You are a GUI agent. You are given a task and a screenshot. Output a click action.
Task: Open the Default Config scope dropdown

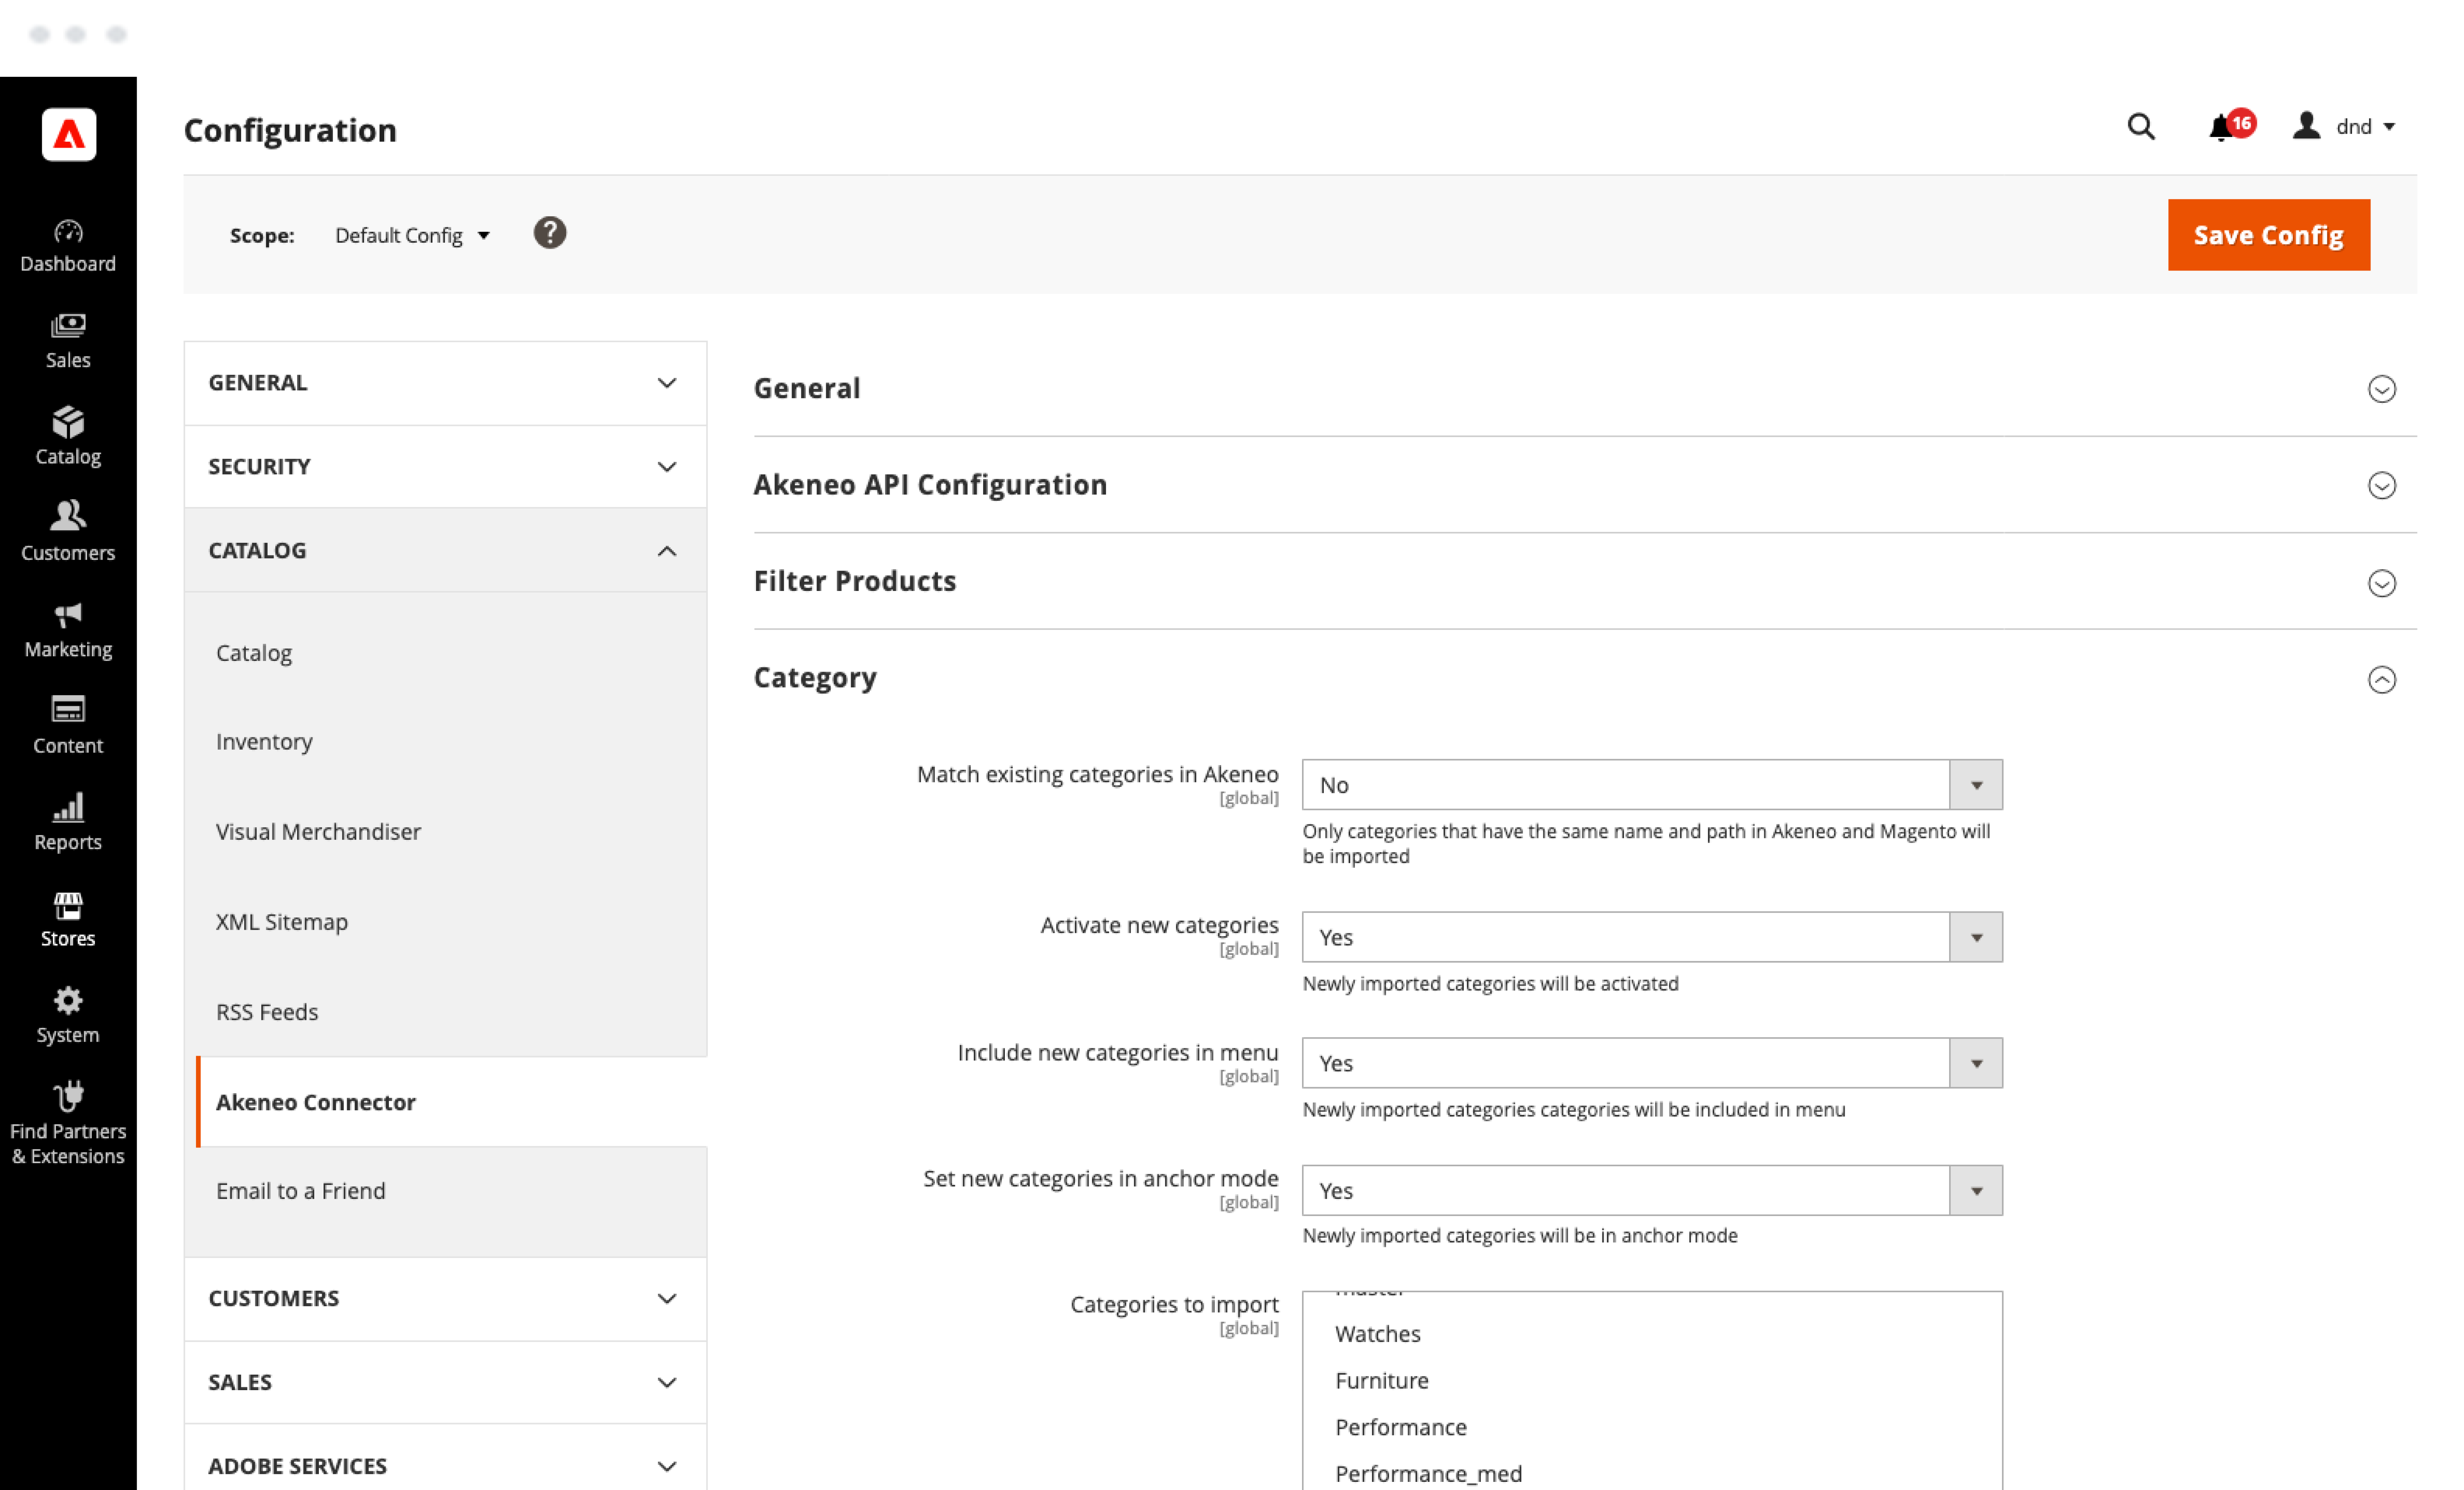[x=412, y=236]
